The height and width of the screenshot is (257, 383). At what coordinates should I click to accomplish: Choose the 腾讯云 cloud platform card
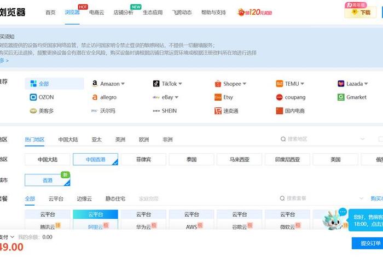click(48, 220)
